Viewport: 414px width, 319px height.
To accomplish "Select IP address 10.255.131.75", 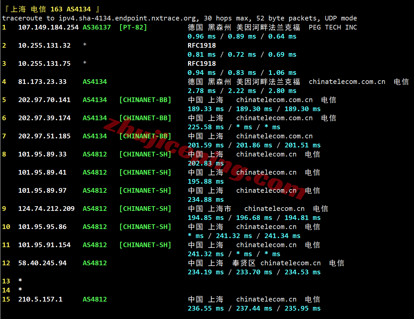I will coord(44,63).
